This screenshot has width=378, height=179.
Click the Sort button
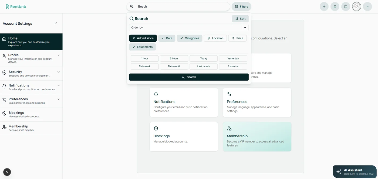pos(240,19)
